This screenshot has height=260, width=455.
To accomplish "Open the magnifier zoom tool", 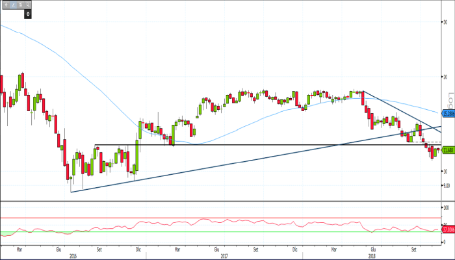I will (x=29, y=5).
